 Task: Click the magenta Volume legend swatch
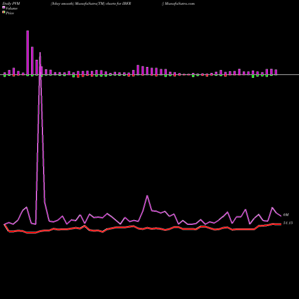[4, 7]
